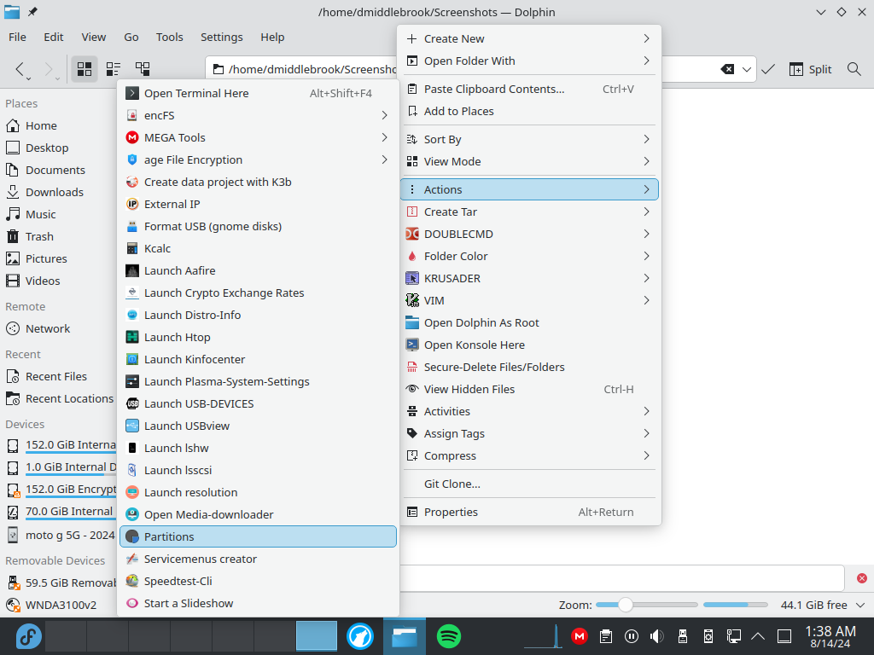Open free space dropdown in status bar
This screenshot has width=874, height=655.
pyautogui.click(x=860, y=605)
